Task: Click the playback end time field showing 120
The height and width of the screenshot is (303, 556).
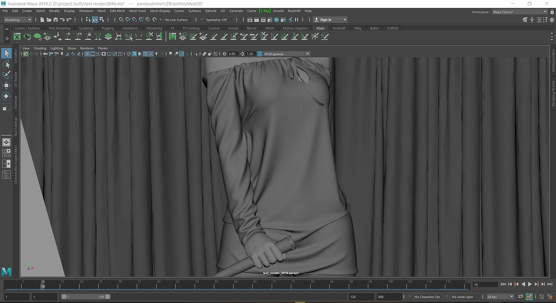Action: pyautogui.click(x=361, y=297)
